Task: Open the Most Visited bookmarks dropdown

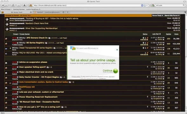Action: click(6, 9)
